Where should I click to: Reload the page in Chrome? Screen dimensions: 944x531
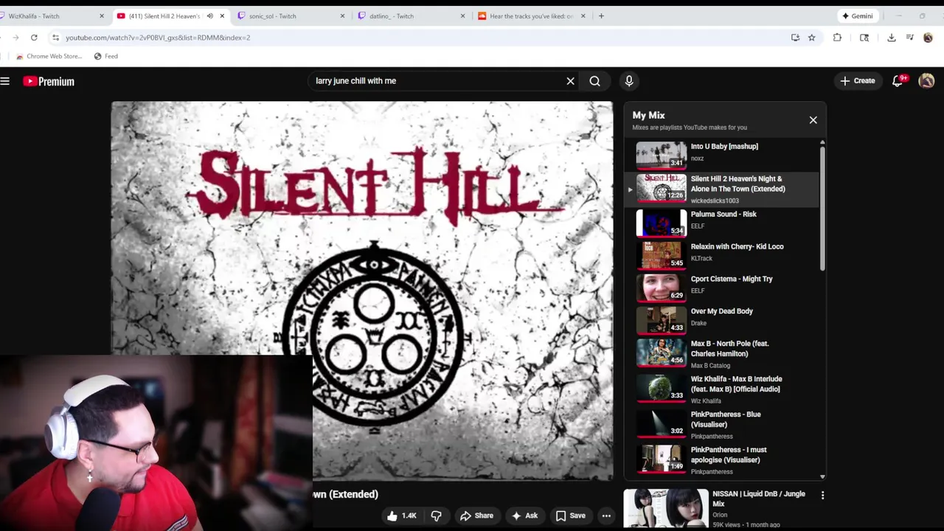[34, 38]
